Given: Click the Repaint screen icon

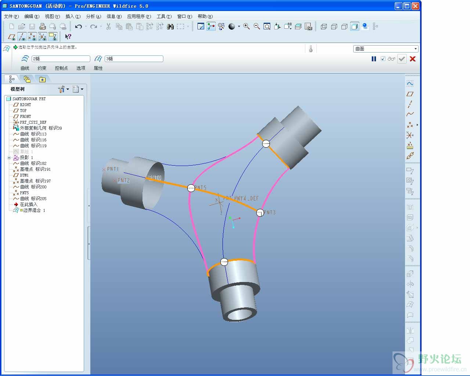Looking at the screenshot, I should tap(201, 26).
